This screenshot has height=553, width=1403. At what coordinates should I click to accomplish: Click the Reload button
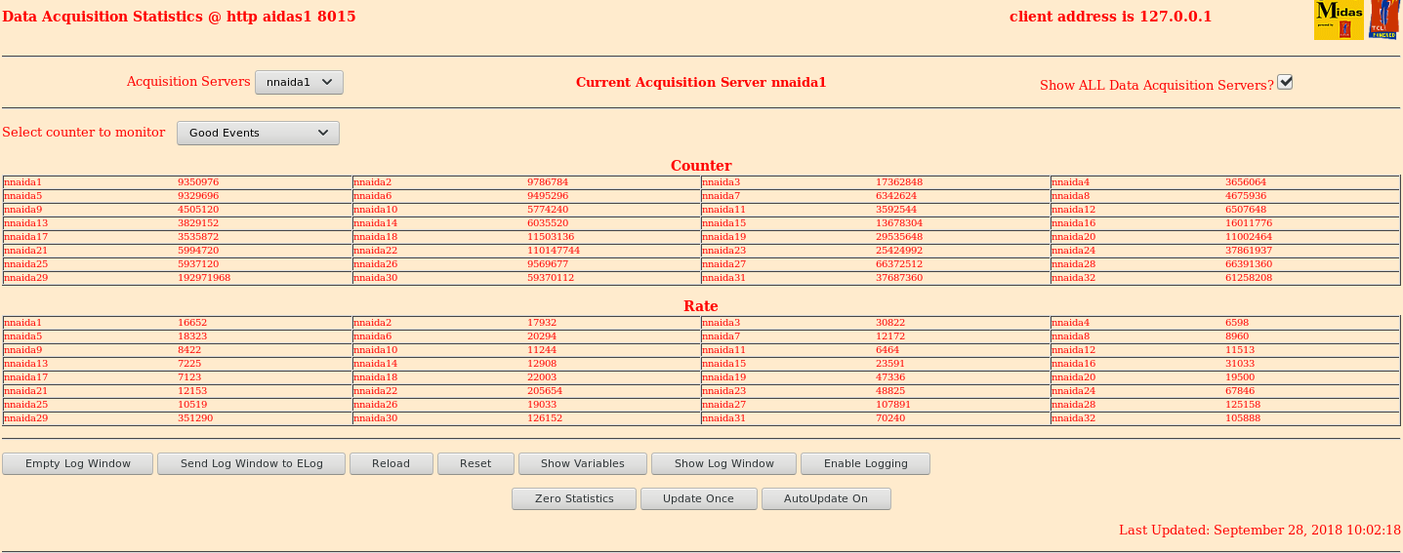(391, 463)
